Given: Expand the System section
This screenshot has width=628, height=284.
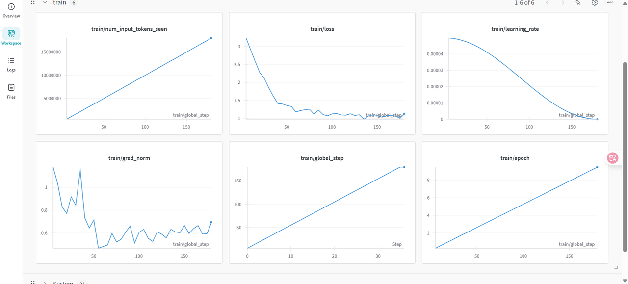Looking at the screenshot, I should [45, 282].
